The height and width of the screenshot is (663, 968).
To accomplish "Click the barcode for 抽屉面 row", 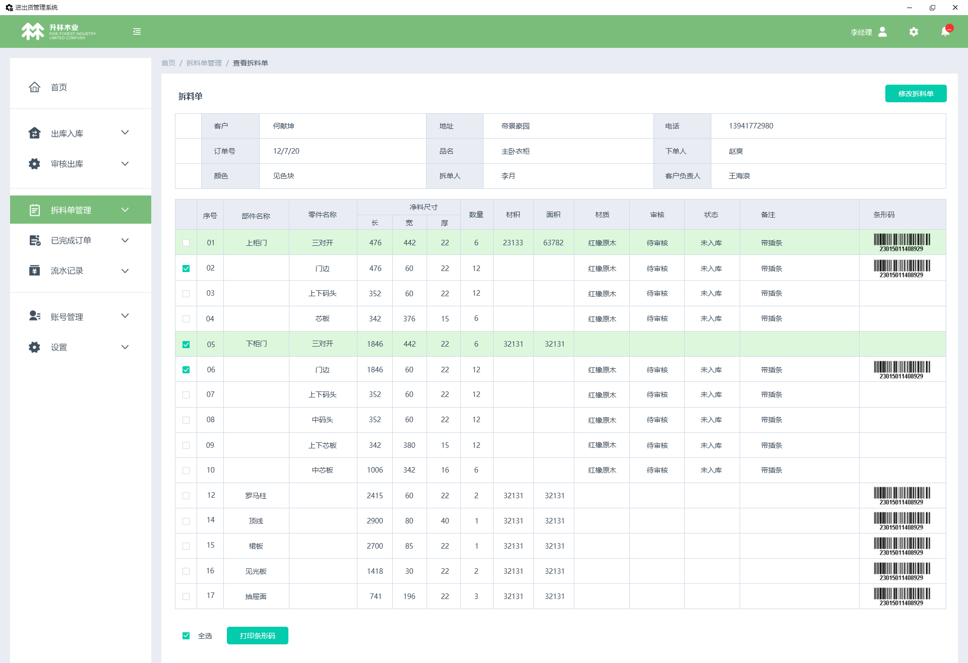I will click(902, 596).
